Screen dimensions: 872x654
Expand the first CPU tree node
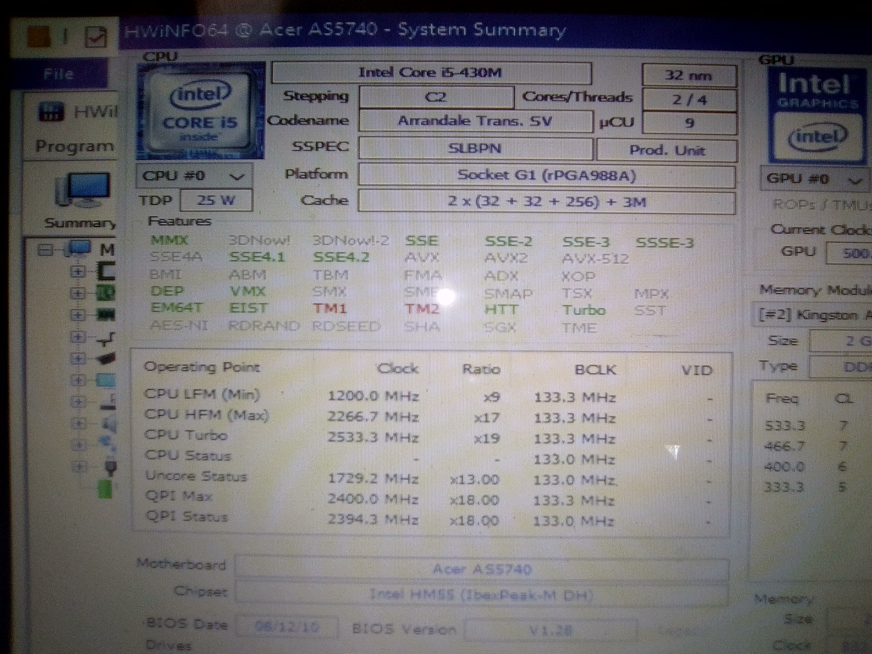click(77, 271)
